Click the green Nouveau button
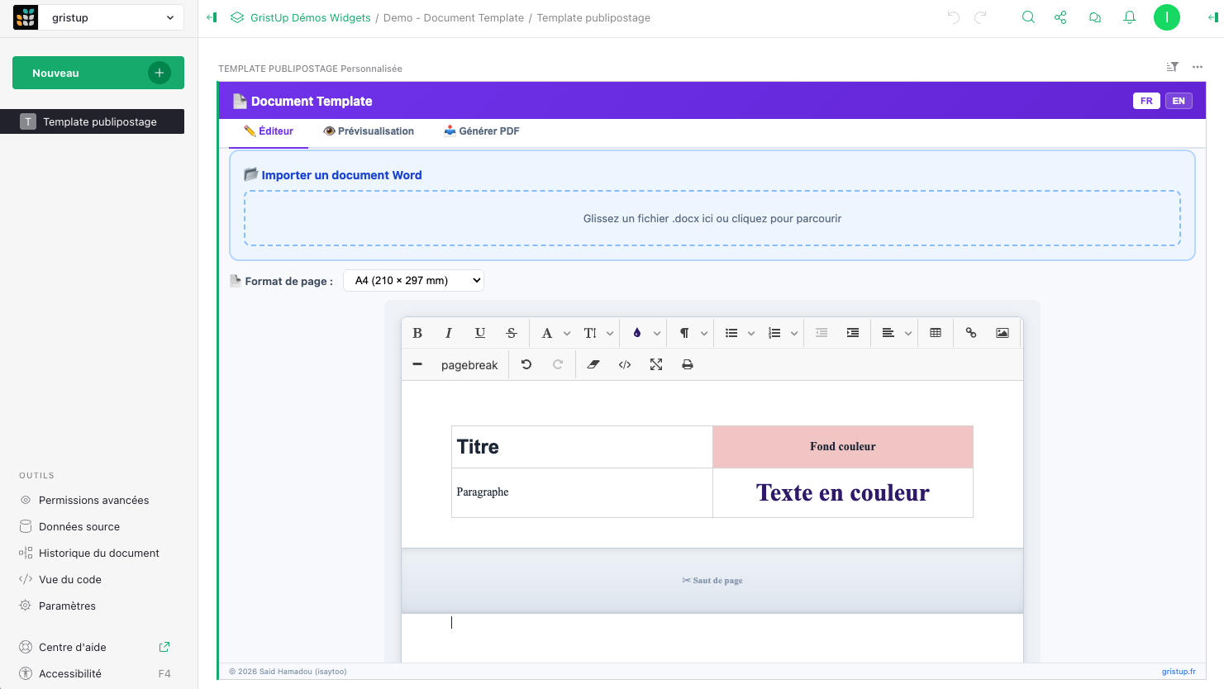This screenshot has height=689, width=1224. pyautogui.click(x=98, y=73)
